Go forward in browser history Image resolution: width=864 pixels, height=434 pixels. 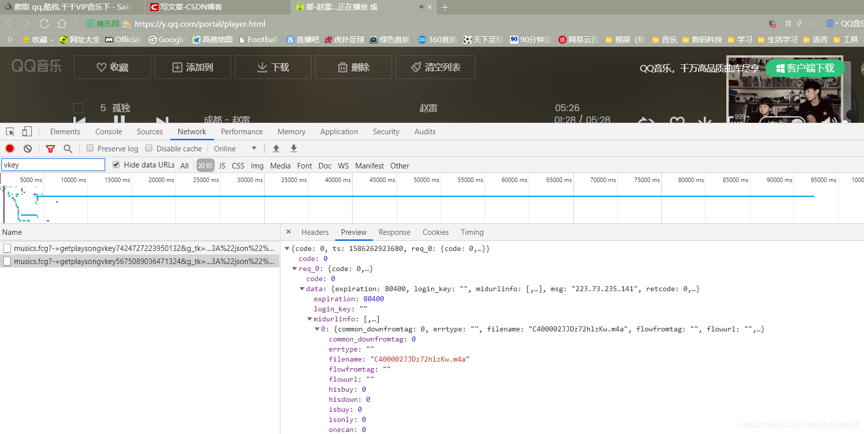[26, 24]
